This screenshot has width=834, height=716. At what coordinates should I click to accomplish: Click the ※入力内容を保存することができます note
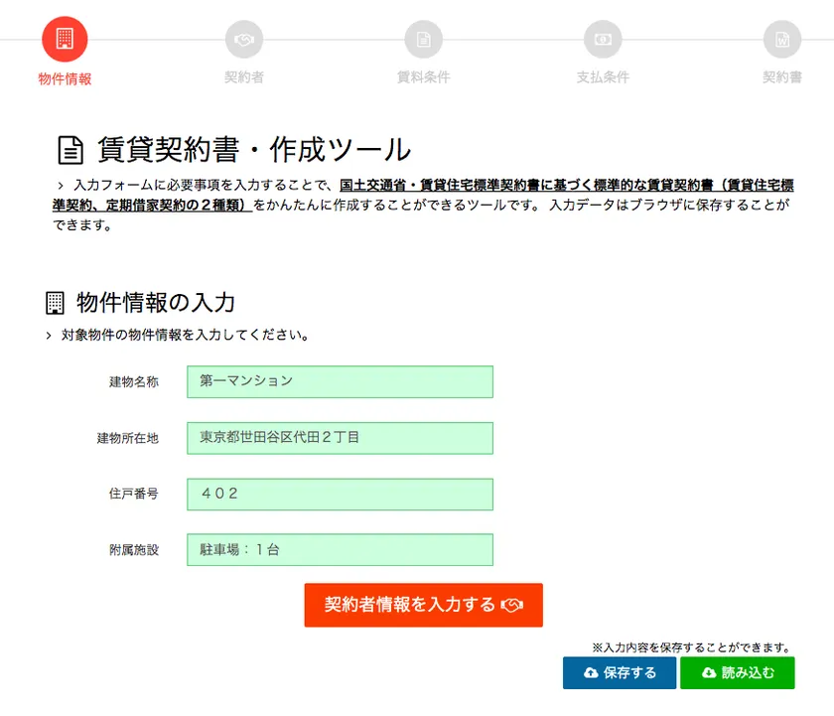(692, 647)
